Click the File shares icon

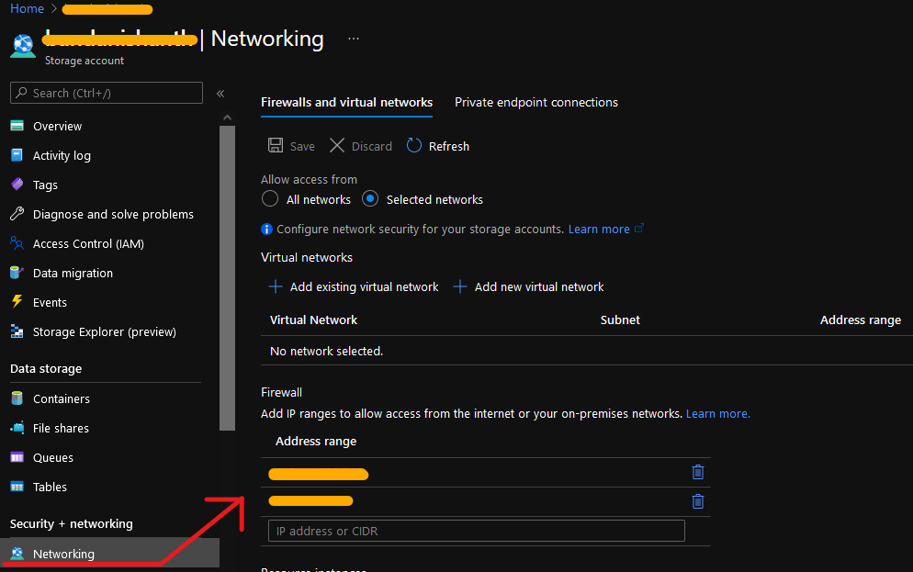pyautogui.click(x=17, y=428)
